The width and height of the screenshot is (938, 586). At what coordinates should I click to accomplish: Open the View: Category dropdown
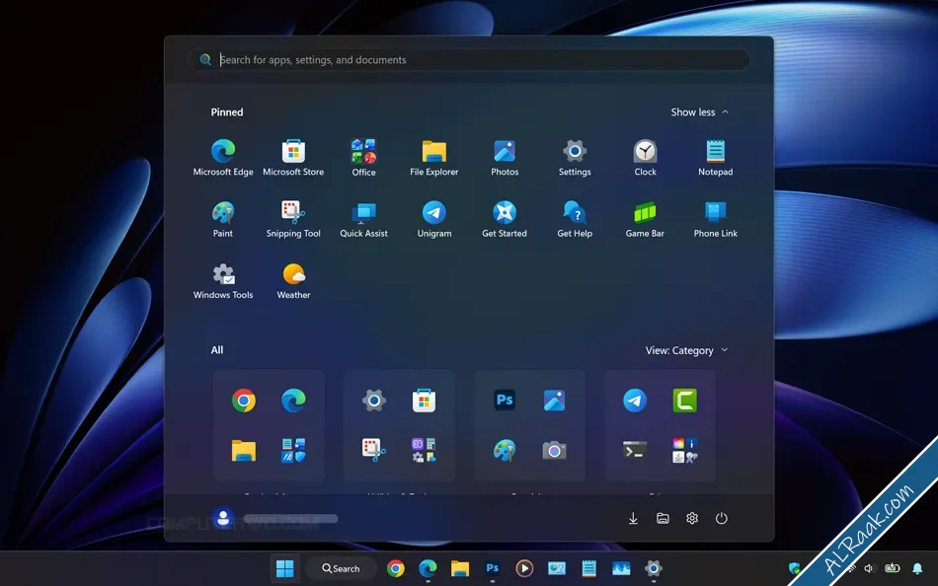(686, 350)
